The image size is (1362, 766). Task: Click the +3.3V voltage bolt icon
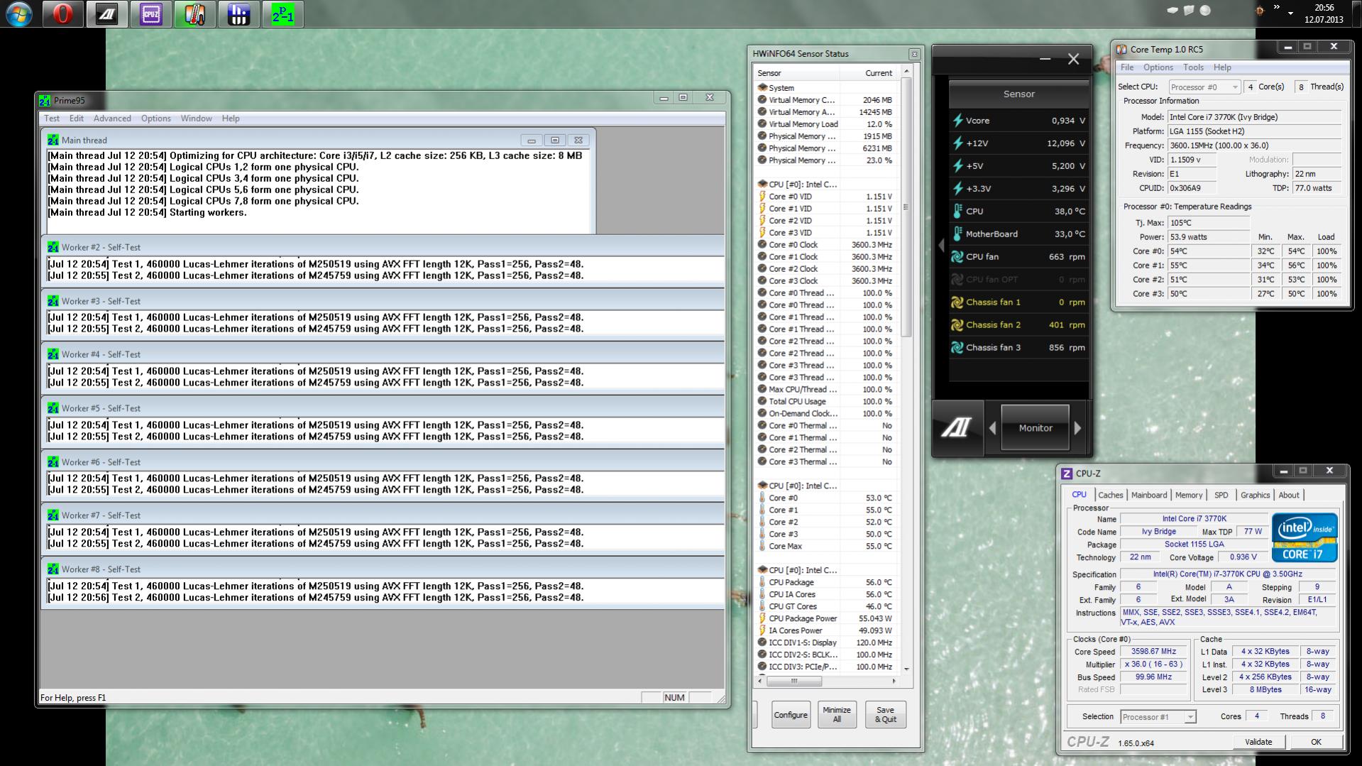coord(957,189)
